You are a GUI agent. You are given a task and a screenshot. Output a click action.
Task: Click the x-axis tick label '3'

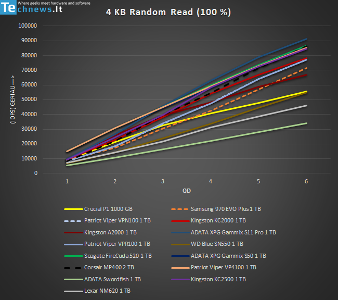pyautogui.click(x=163, y=181)
